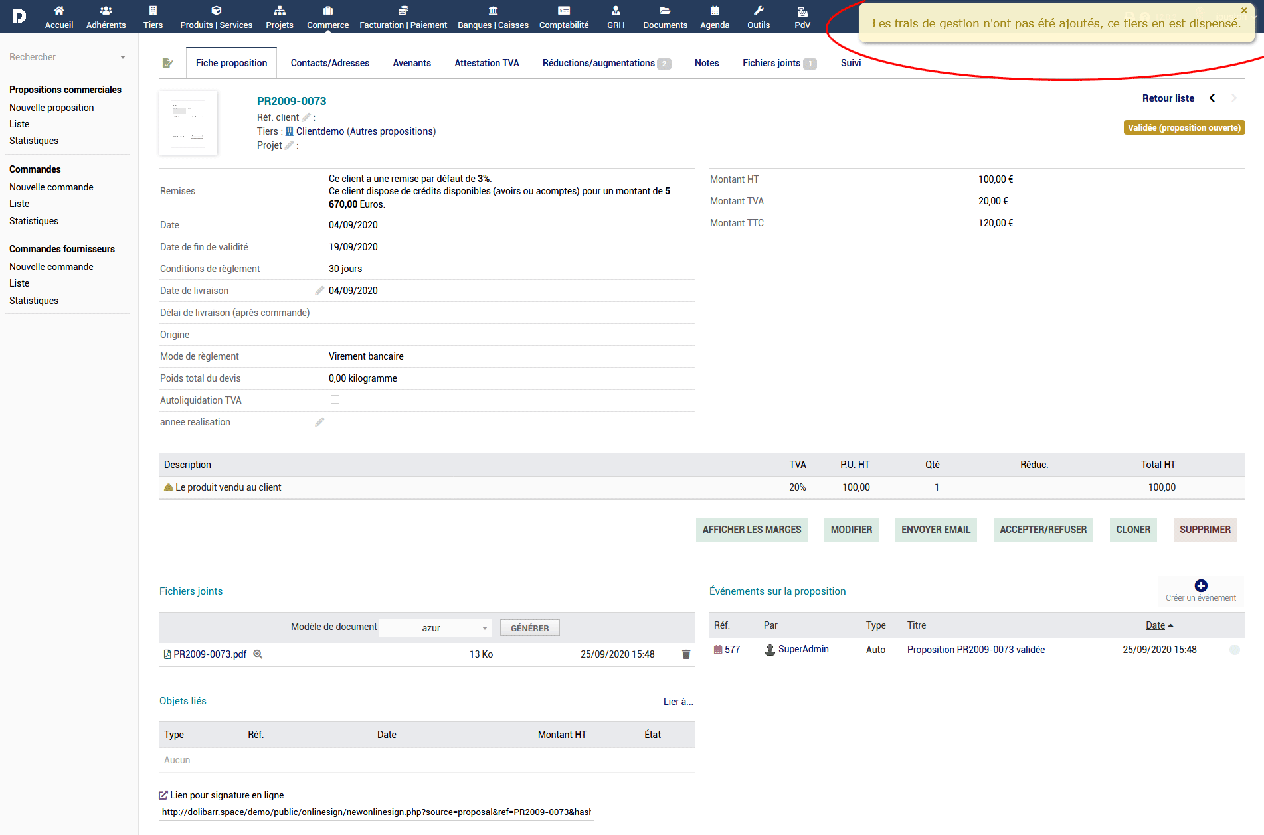1264x835 pixels.
Task: Open the Modèle de document dropdown
Action: click(x=436, y=628)
